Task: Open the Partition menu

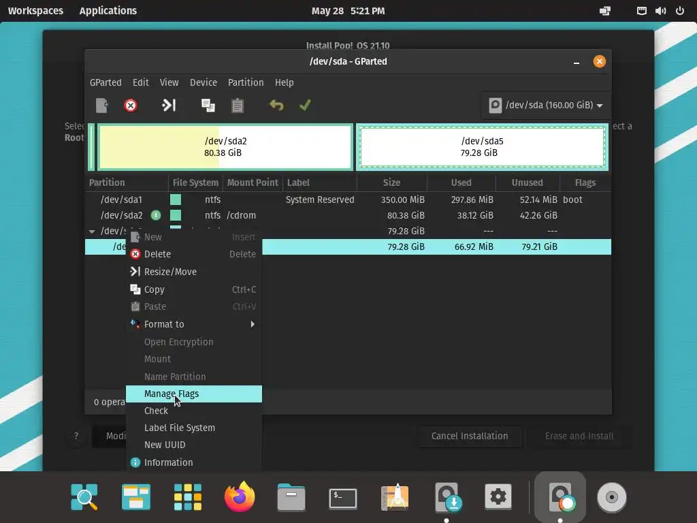Action: click(x=246, y=82)
